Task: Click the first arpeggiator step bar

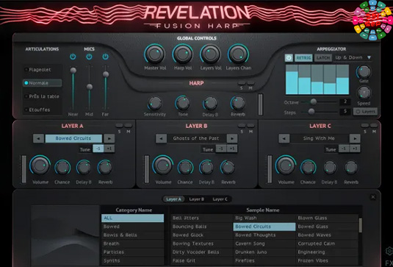Action: click(x=292, y=79)
